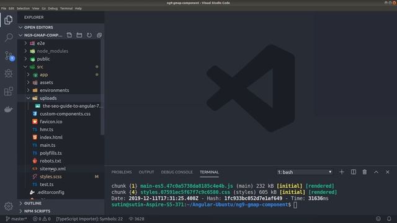Open hmr.ts file
The image size is (397, 223).
point(47,129)
